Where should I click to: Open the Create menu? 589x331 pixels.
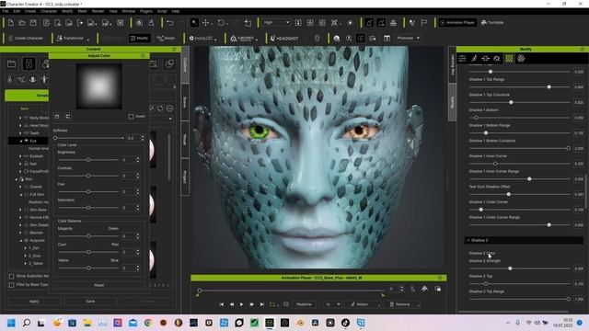point(30,11)
